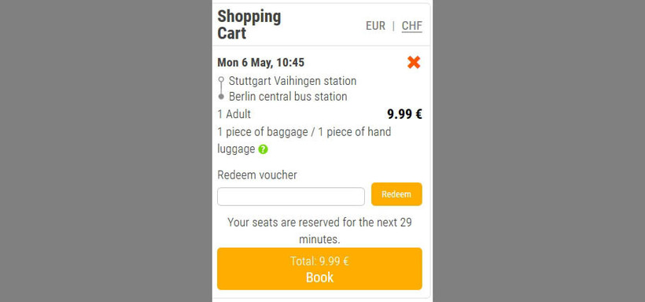The width and height of the screenshot is (645, 302).
Task: Click the bold 9.99 € ticket price
Action: tap(405, 114)
